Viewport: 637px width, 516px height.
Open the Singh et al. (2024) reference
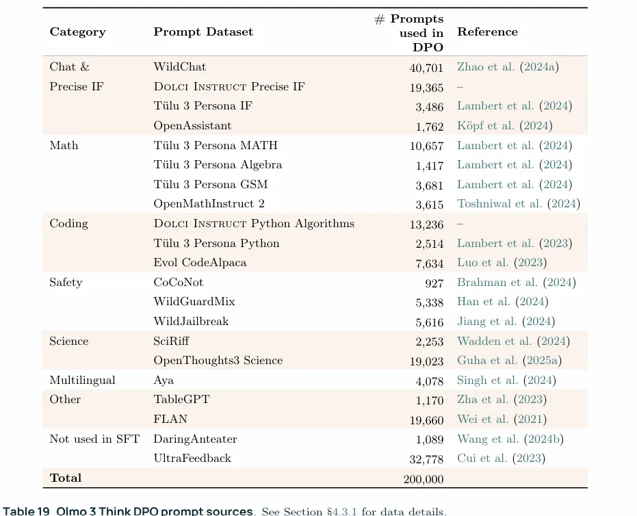pyautogui.click(x=506, y=380)
